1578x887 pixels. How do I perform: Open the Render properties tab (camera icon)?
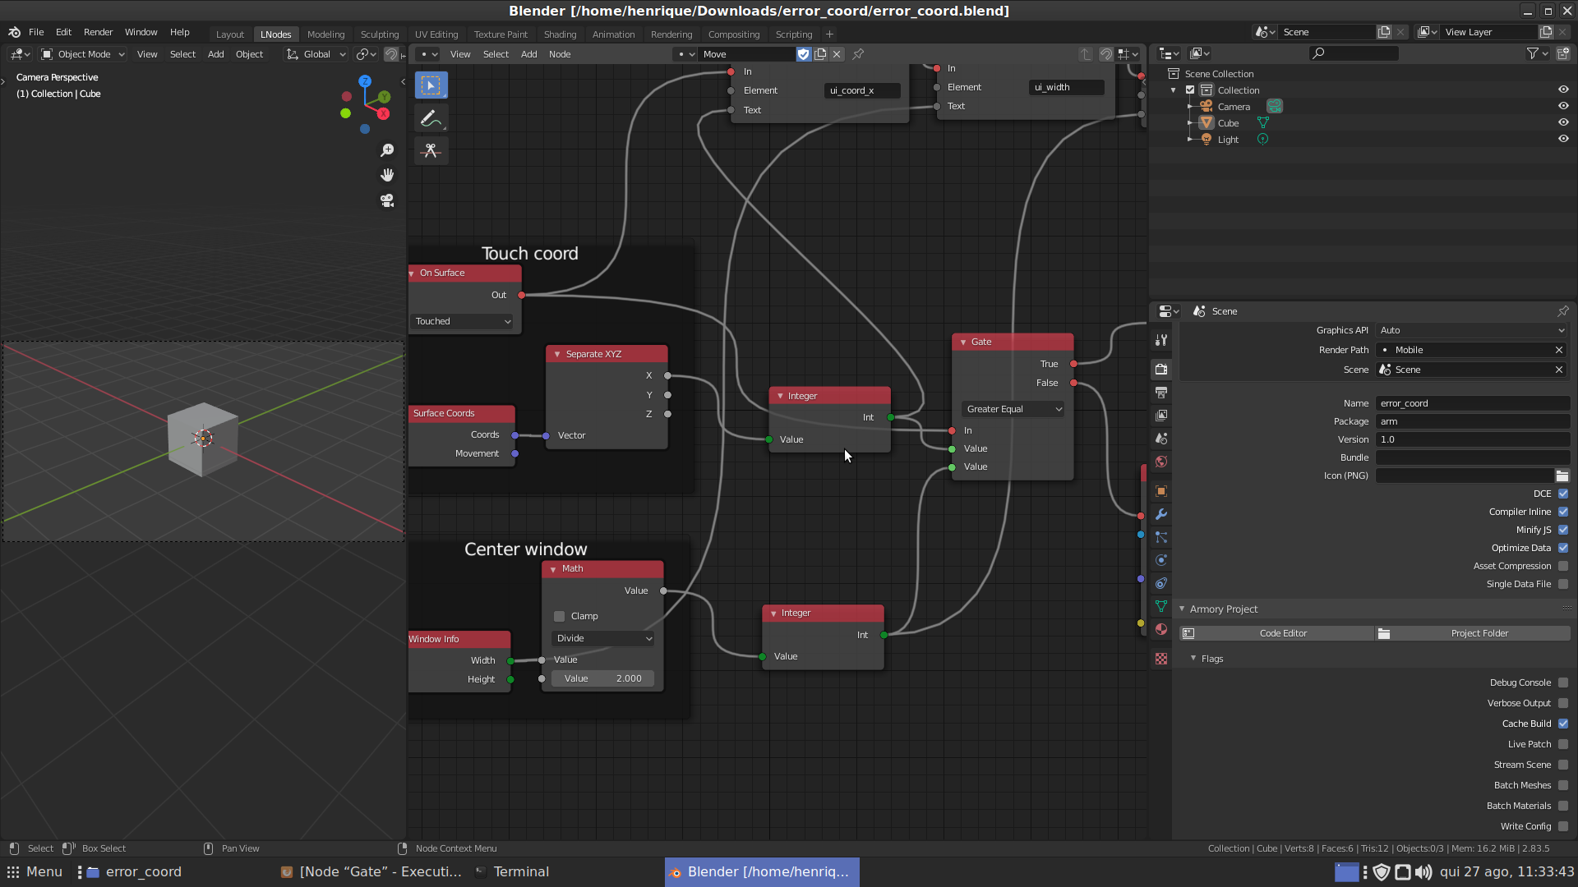tap(1160, 369)
